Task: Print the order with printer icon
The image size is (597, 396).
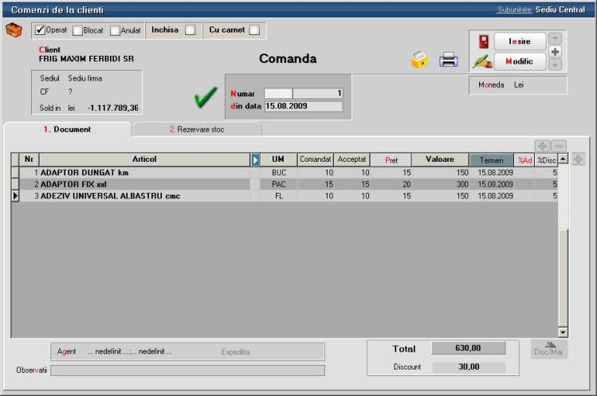Action: (448, 60)
